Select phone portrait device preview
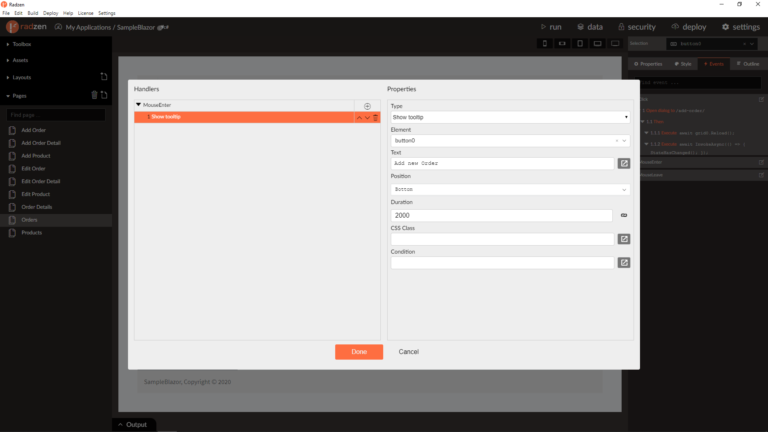The image size is (768, 432). tap(545, 44)
